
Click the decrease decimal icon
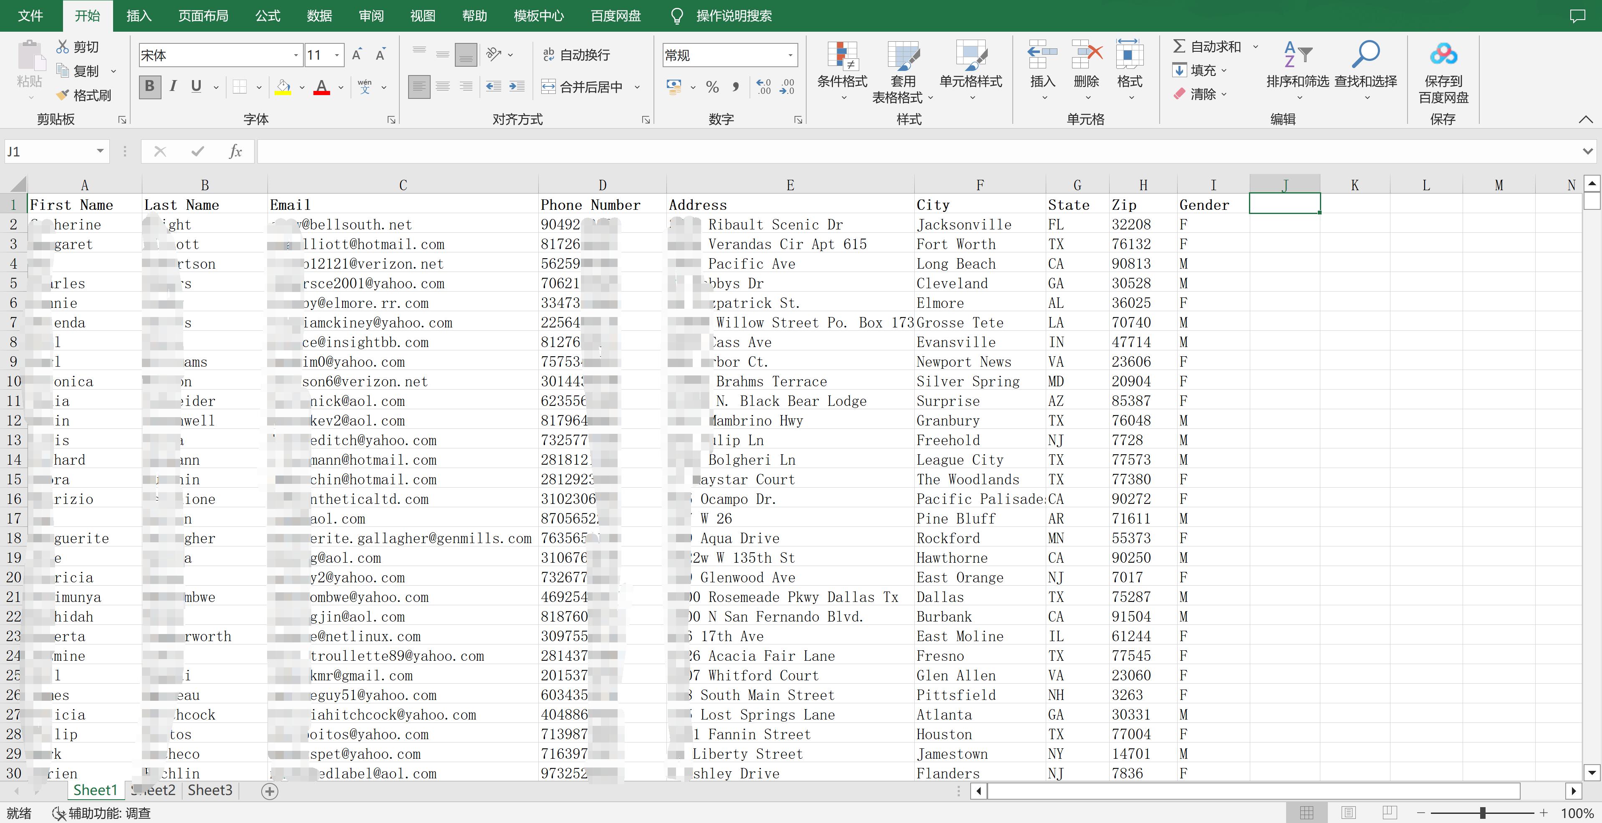(787, 87)
